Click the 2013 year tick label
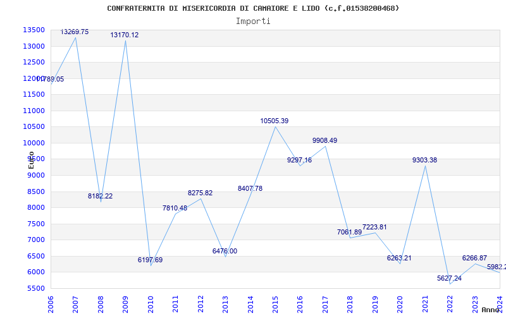 pos(225,305)
